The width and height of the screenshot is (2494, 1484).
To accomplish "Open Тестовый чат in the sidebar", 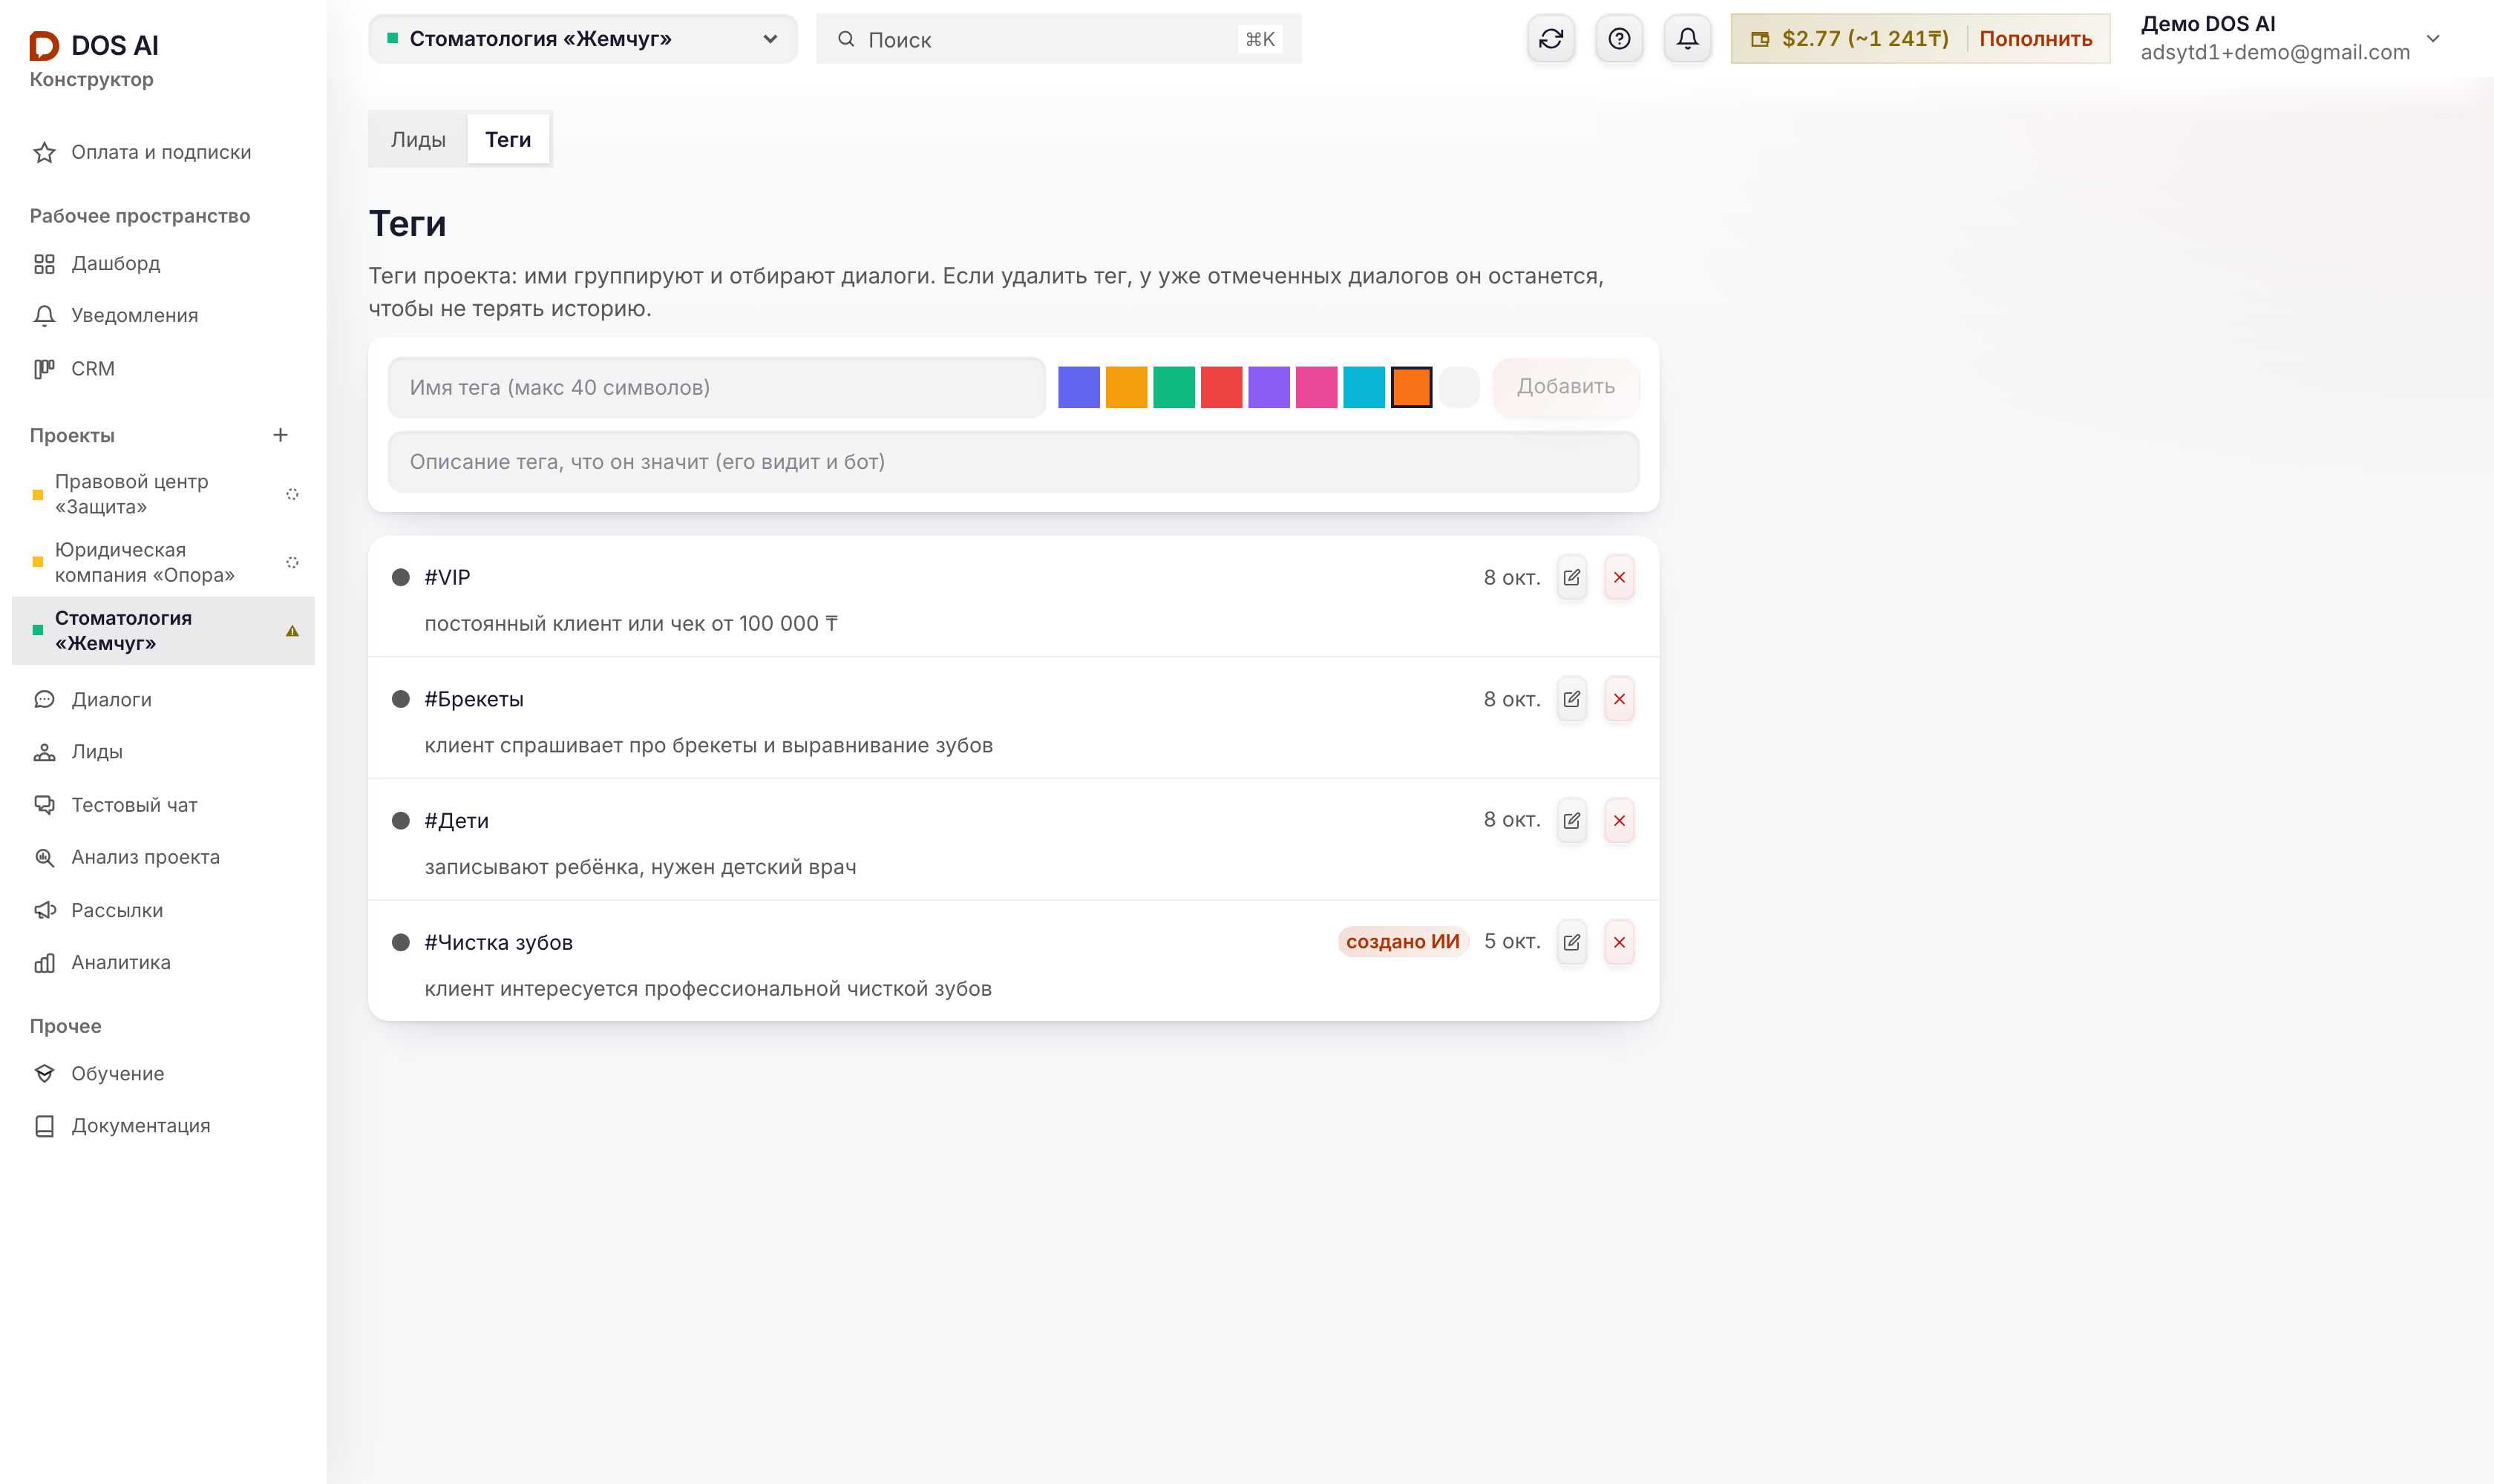I will [x=162, y=805].
